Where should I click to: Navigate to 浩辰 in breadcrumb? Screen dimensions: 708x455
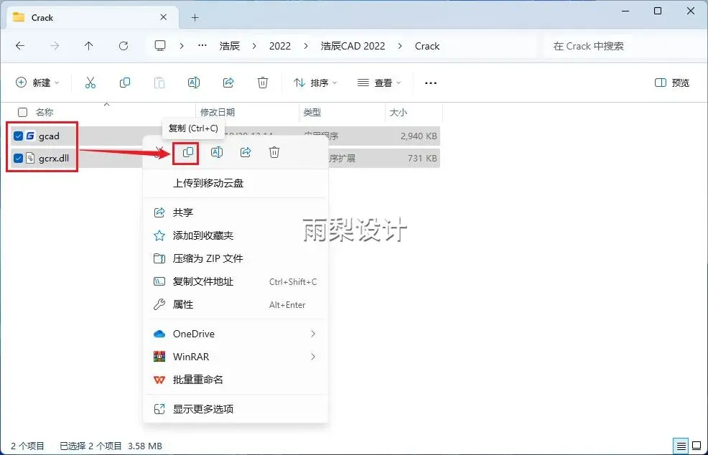230,46
